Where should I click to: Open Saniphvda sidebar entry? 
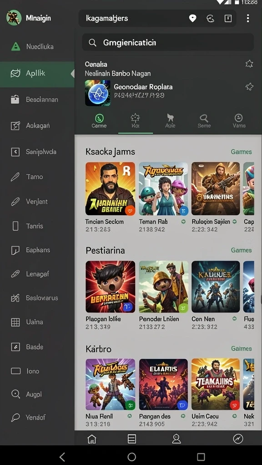coord(37,152)
